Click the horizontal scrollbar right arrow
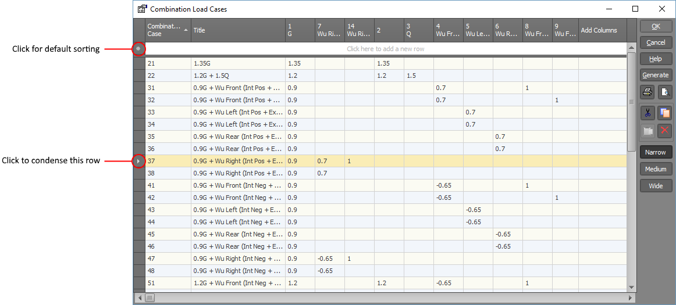This screenshot has height=305, width=676. pos(630,297)
